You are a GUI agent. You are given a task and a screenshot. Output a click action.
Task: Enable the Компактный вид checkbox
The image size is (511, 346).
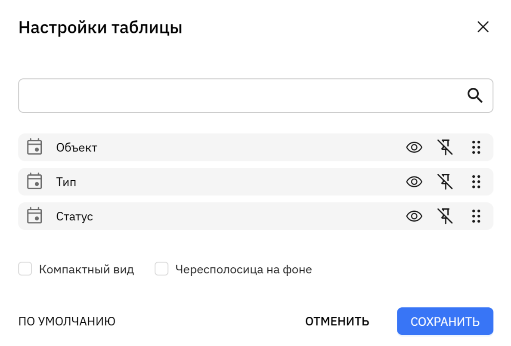[25, 269]
